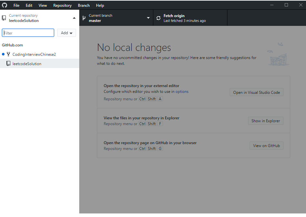Click the F shortcut key badge

point(160,123)
